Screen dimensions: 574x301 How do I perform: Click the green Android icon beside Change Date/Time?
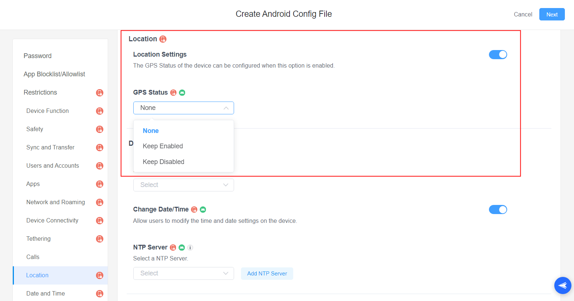(x=203, y=209)
